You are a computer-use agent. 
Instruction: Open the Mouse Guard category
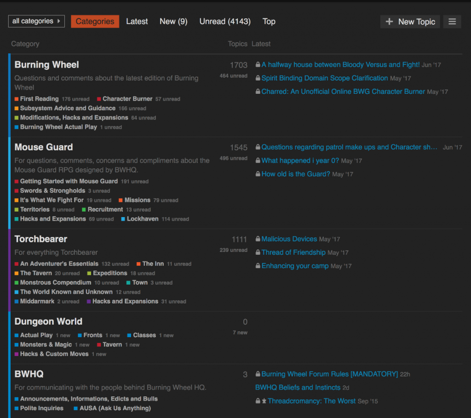[x=44, y=147]
